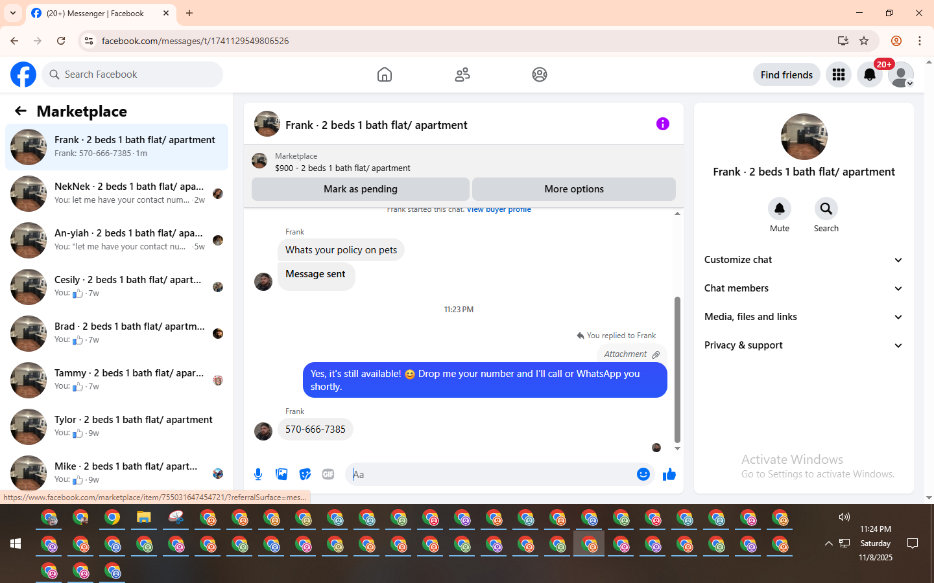934x583 pixels.
Task: Open the Notifications bell
Action: (x=870, y=74)
